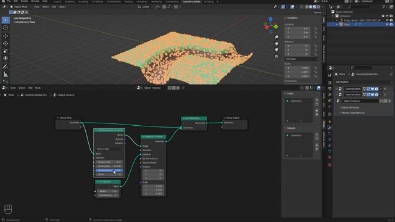Screen dimensions: 395x222
Task: Click the Ico Sphere Radius field
Action: 108,191
